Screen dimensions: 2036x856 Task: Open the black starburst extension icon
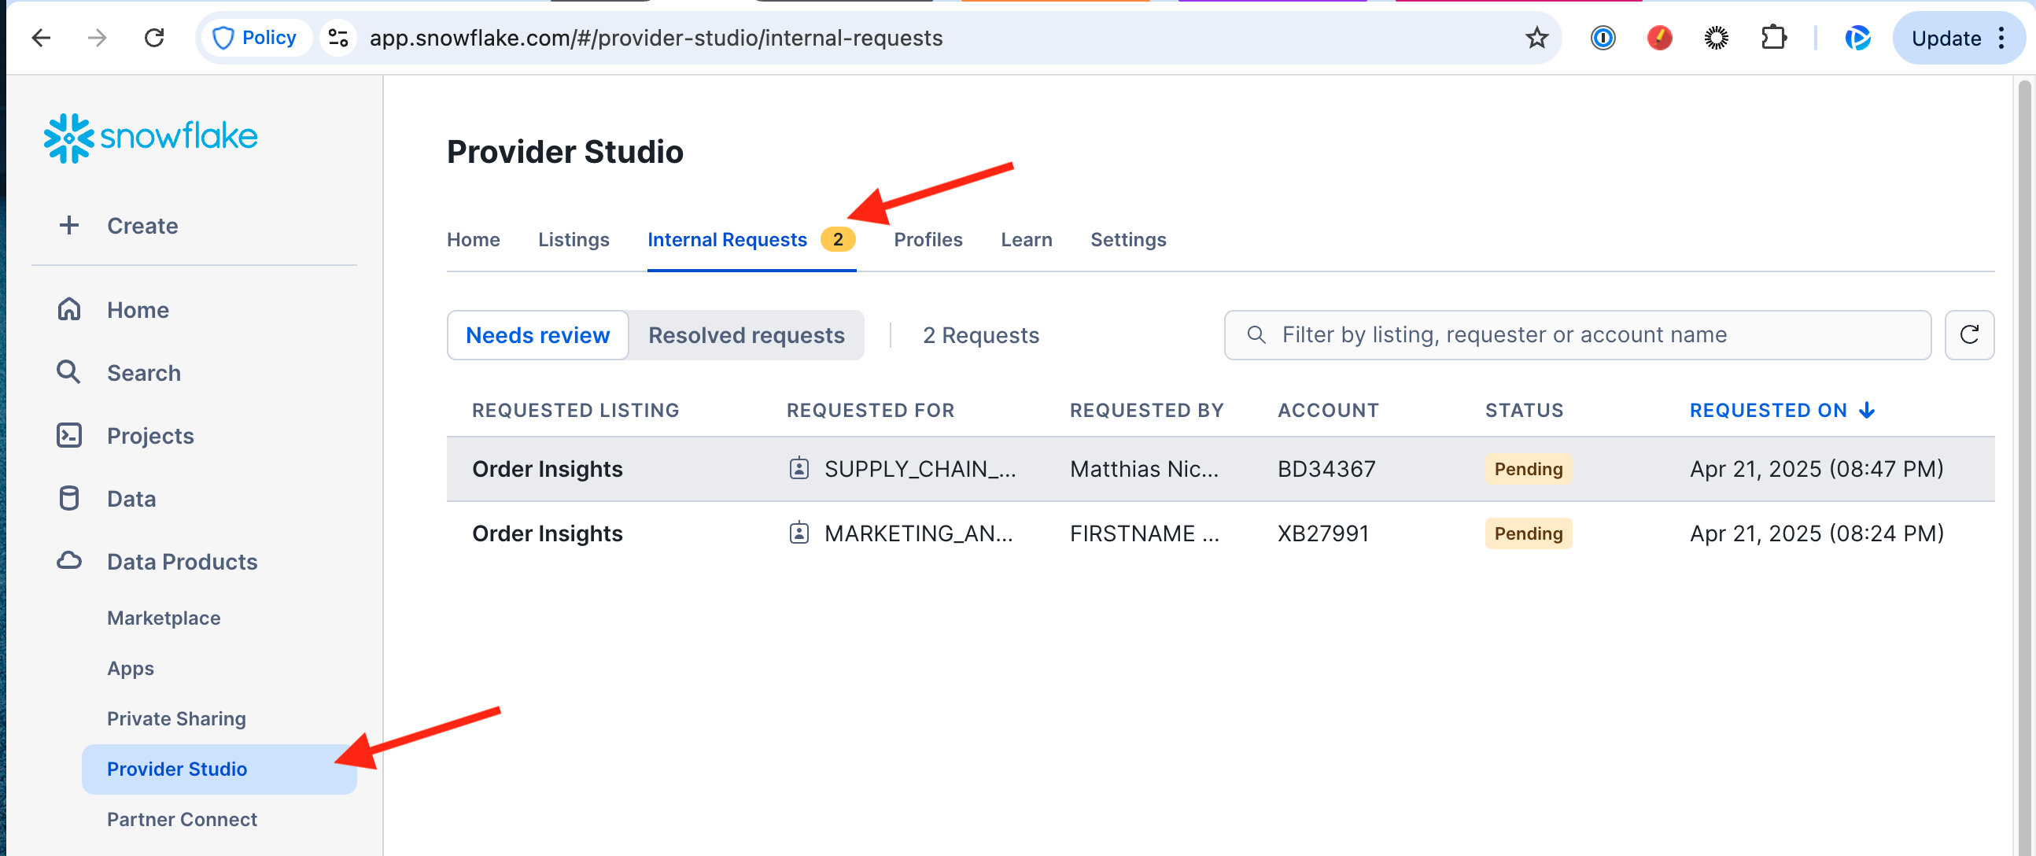(x=1716, y=38)
